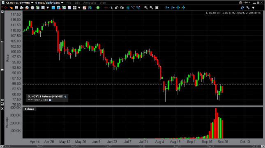Click the four-pane layout icon
The image size is (265, 148).
click(x=74, y=8)
